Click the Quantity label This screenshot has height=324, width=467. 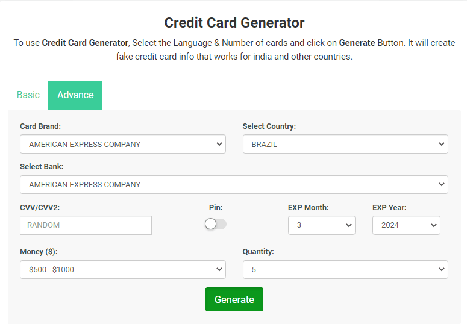(x=259, y=252)
